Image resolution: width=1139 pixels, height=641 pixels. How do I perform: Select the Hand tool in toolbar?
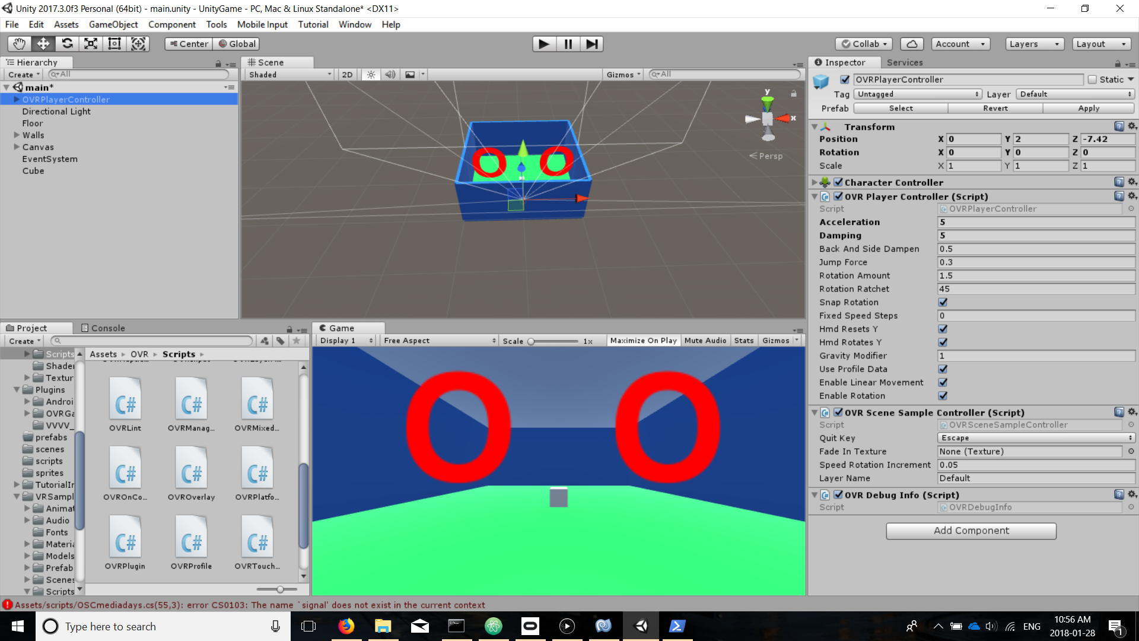pyautogui.click(x=19, y=44)
